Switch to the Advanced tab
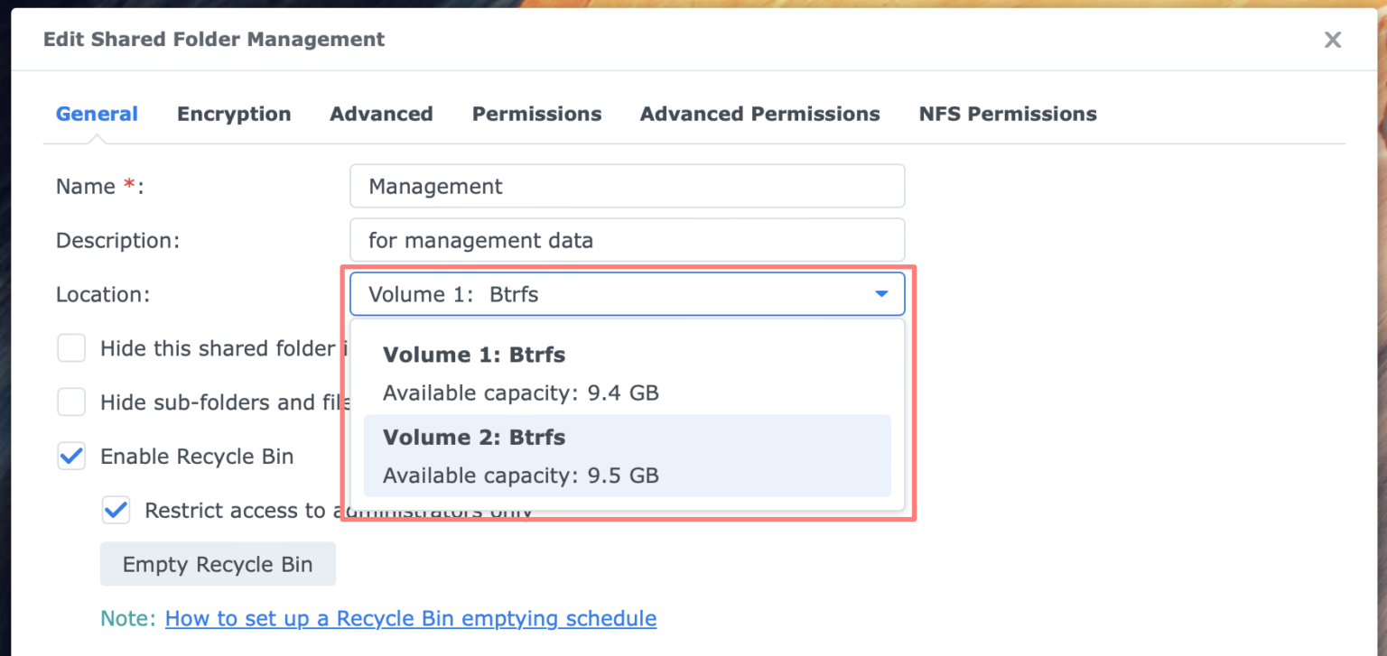 click(381, 114)
